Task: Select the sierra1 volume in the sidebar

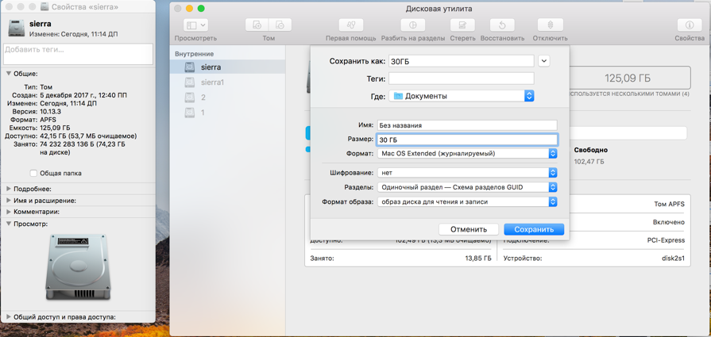Action: (227, 82)
